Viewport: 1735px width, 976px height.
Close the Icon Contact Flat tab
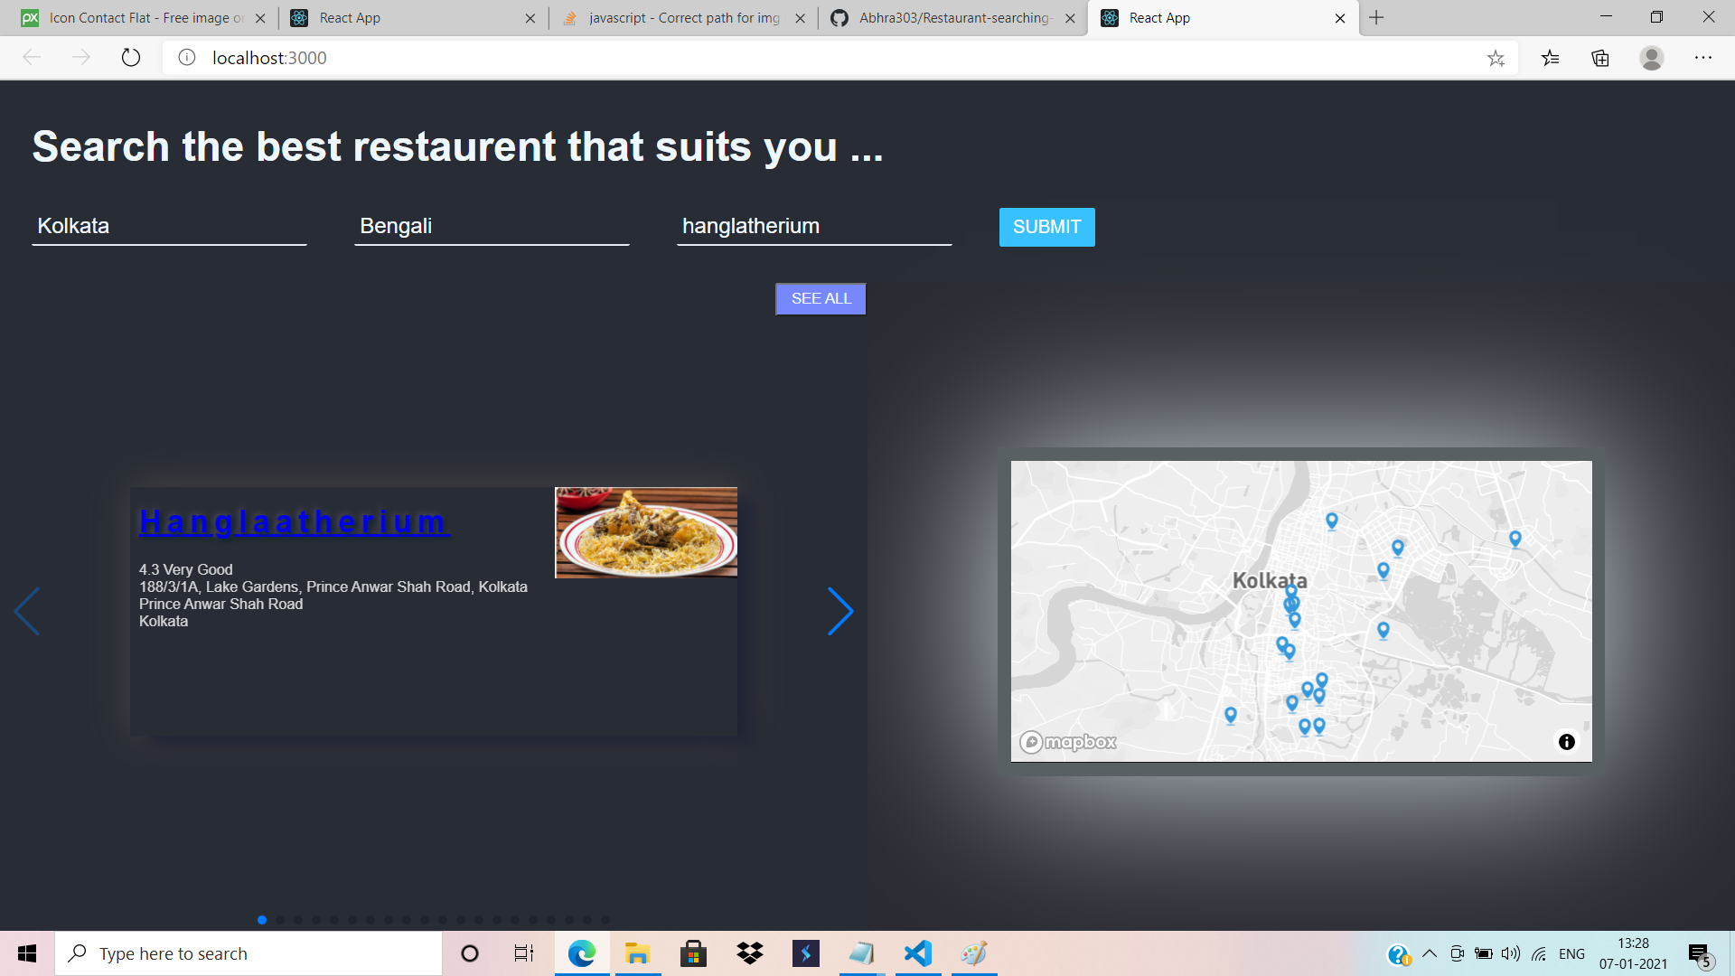pos(260,18)
